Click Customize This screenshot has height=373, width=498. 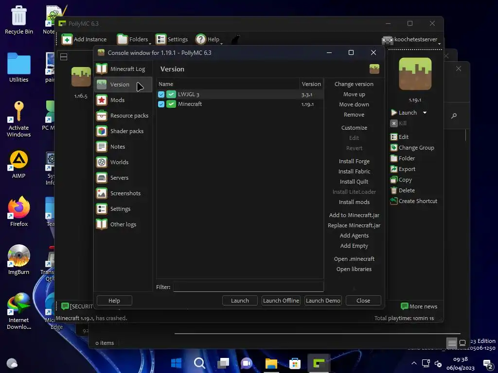coord(354,128)
